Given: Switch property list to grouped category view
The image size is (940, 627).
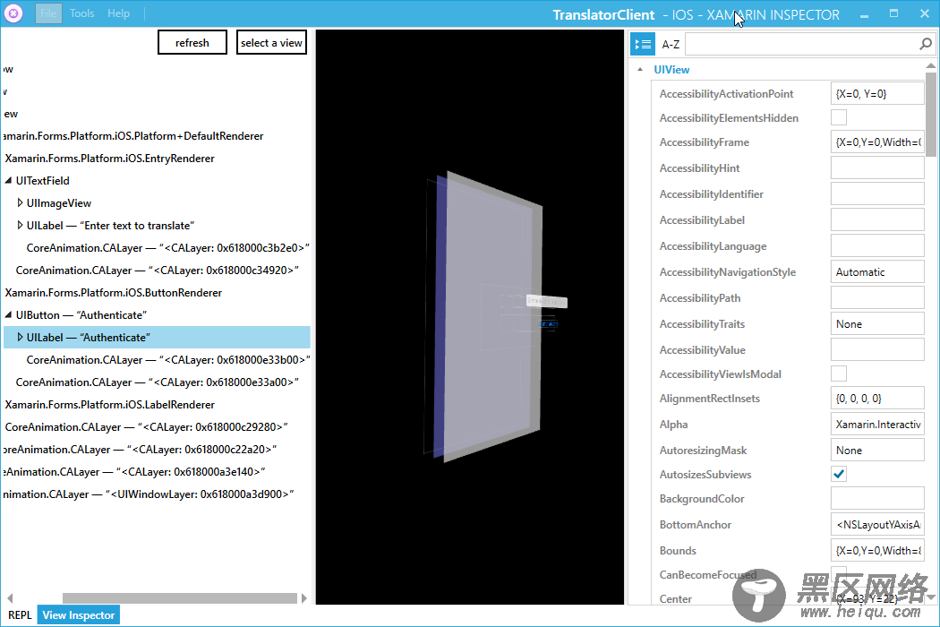Looking at the screenshot, I should (643, 44).
